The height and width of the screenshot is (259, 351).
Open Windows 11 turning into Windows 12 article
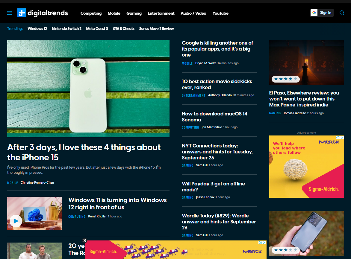(117, 204)
